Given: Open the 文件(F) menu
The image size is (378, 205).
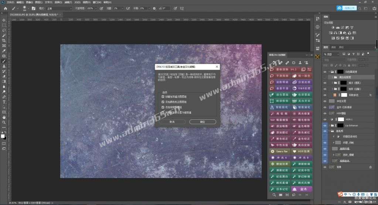Looking at the screenshot, I should point(10,2).
